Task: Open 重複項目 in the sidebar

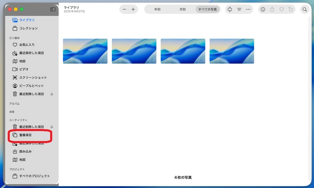Action: point(25,135)
